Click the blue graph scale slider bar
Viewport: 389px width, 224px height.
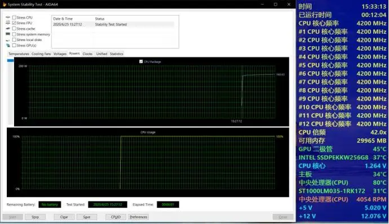10,60
